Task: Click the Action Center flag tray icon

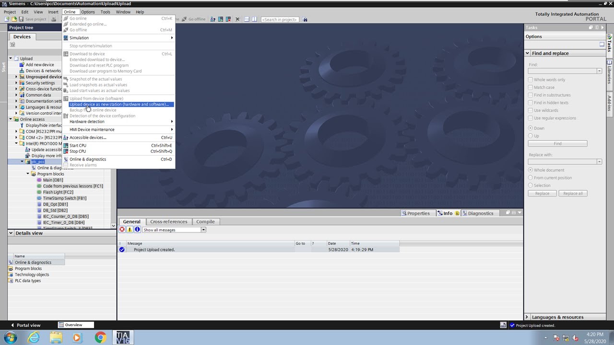Action: click(x=556, y=338)
